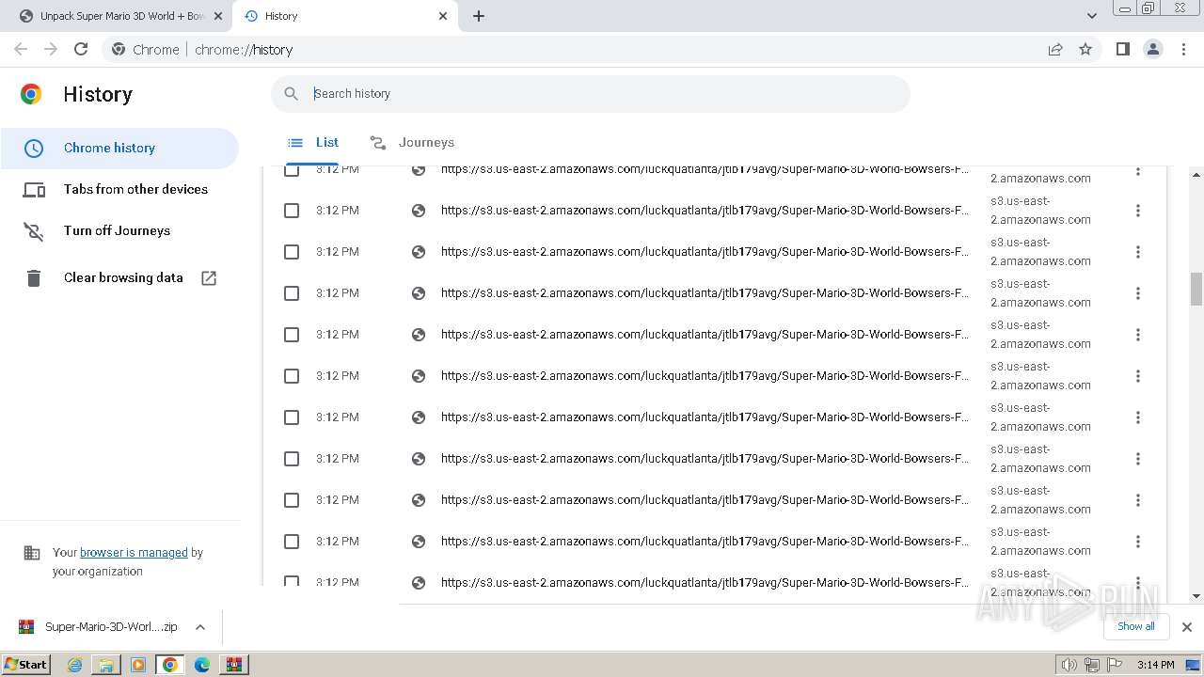Open a new tab with the plus button
This screenshot has width=1204, height=677.
click(x=479, y=16)
